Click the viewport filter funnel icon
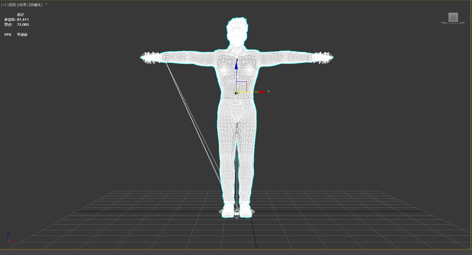Screen dimensions: 472x255 point(47,5)
